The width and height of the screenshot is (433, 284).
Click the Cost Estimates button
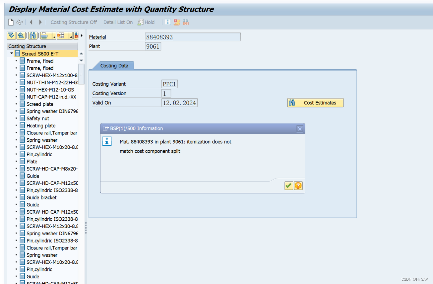tap(315, 103)
